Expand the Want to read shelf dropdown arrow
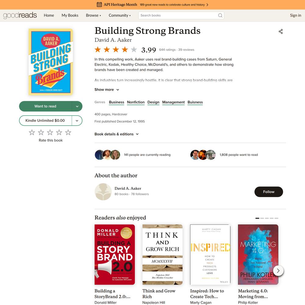Image resolution: width=305 pixels, height=305 pixels. [77, 106]
